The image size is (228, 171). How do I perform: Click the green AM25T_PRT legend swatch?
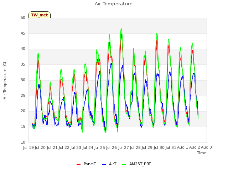[124, 165]
